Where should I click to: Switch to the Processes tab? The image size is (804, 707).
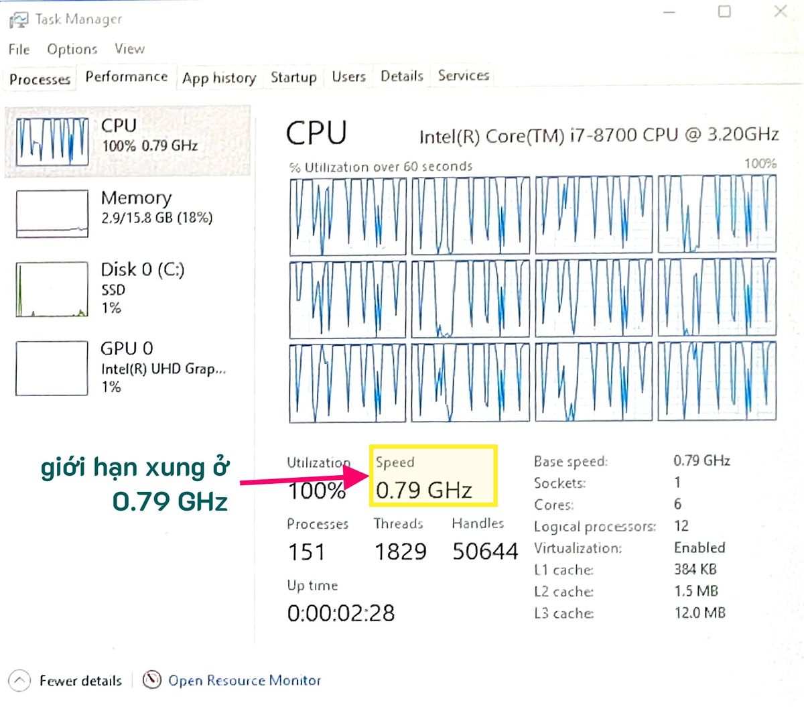pos(40,79)
